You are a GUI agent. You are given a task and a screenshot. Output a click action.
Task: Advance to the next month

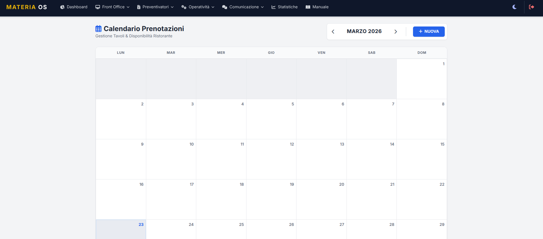click(x=396, y=32)
